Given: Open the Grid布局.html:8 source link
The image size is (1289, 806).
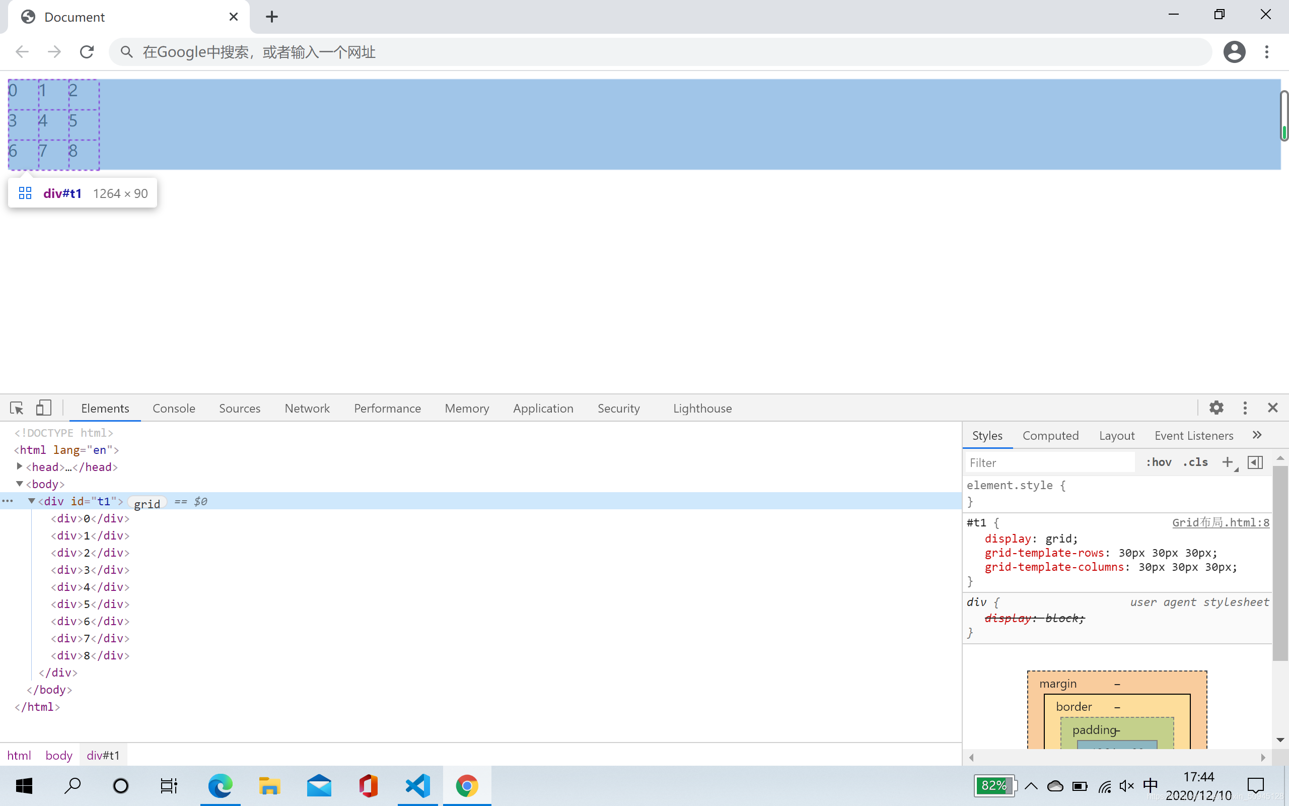Looking at the screenshot, I should (1221, 522).
